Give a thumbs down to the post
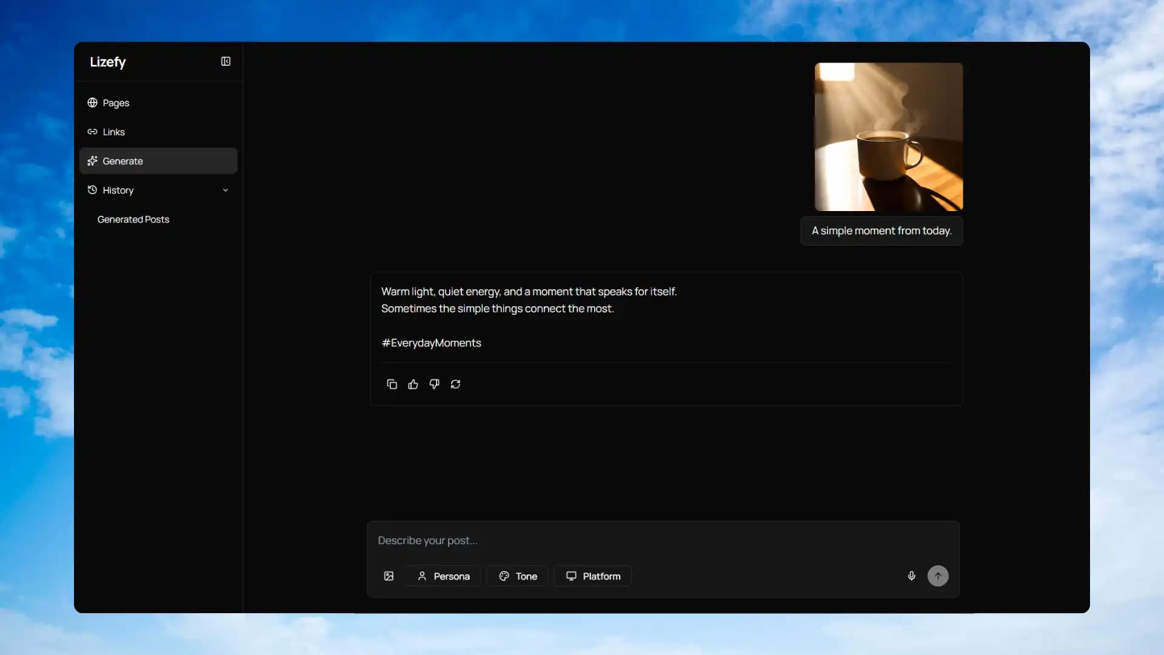Image resolution: width=1164 pixels, height=655 pixels. [434, 384]
